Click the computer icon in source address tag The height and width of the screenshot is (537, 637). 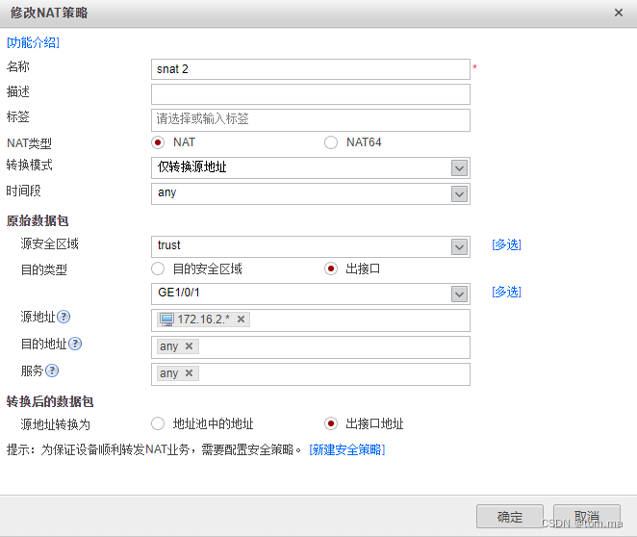[166, 320]
